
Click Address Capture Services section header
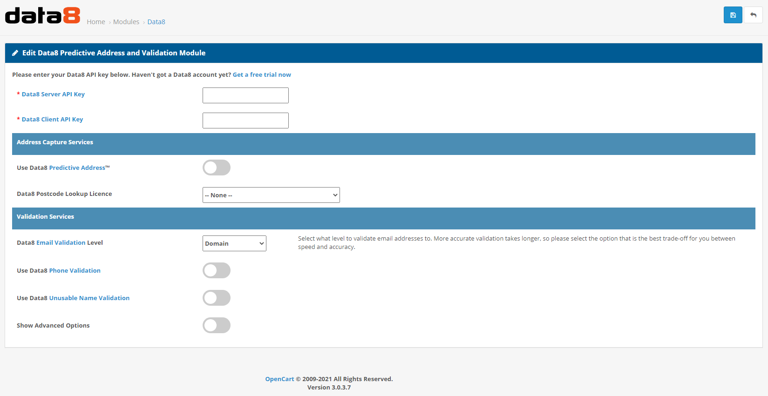tap(384, 144)
